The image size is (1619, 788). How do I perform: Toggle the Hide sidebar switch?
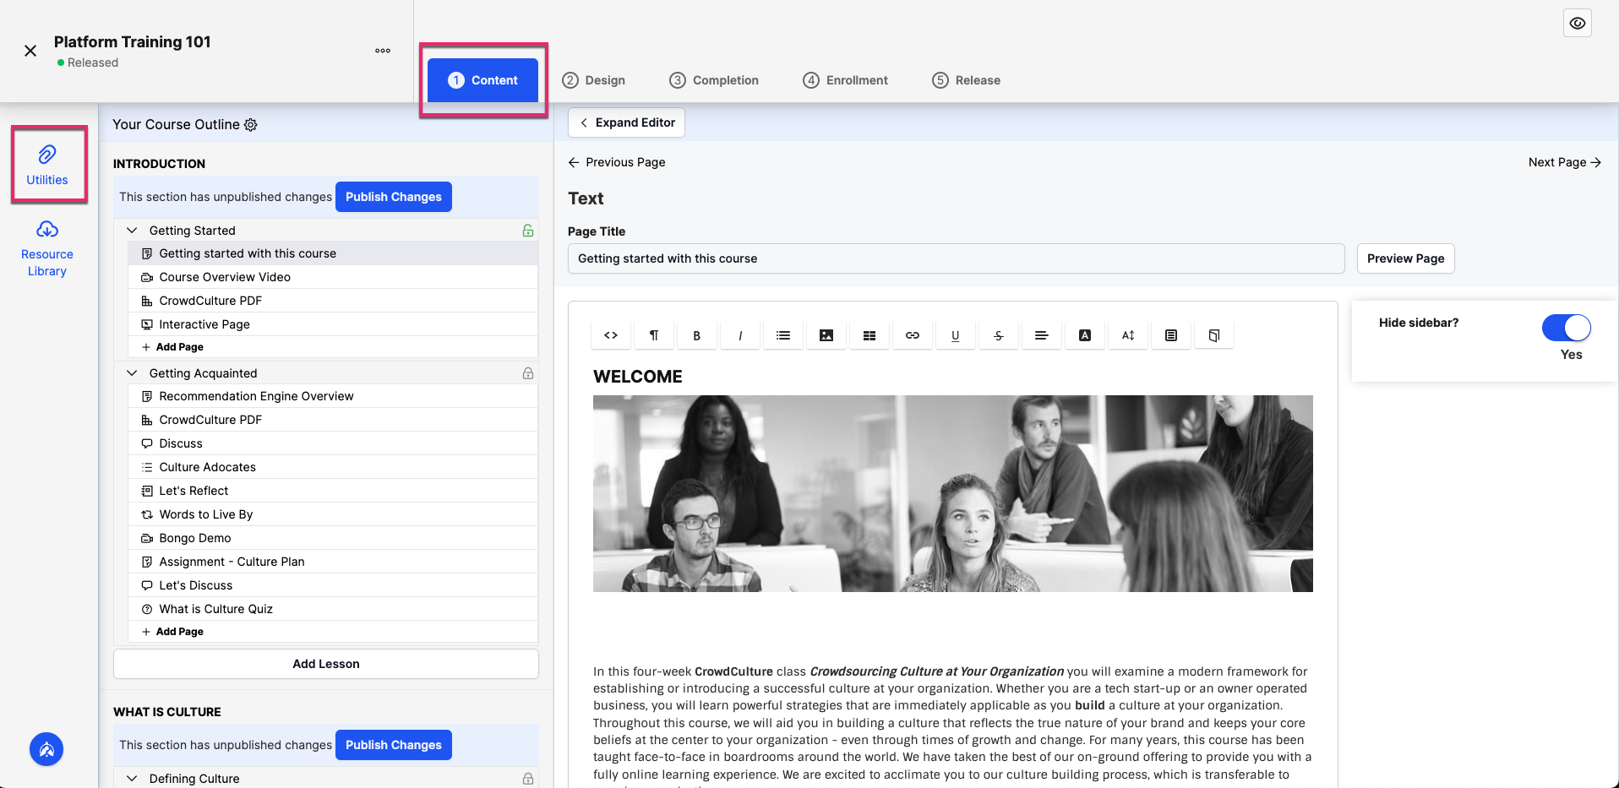point(1567,328)
